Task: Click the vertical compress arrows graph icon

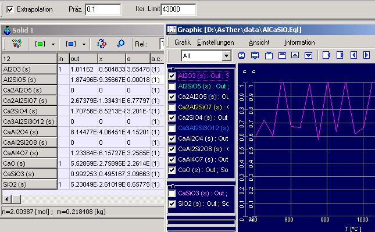Action: pos(241,55)
